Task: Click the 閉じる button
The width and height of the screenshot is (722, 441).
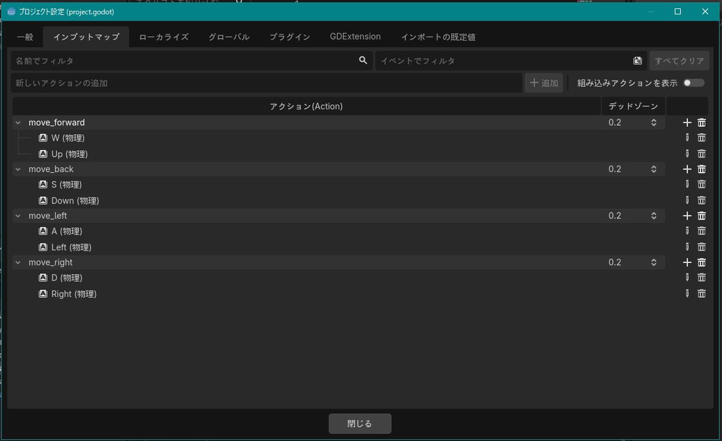Action: [x=360, y=424]
